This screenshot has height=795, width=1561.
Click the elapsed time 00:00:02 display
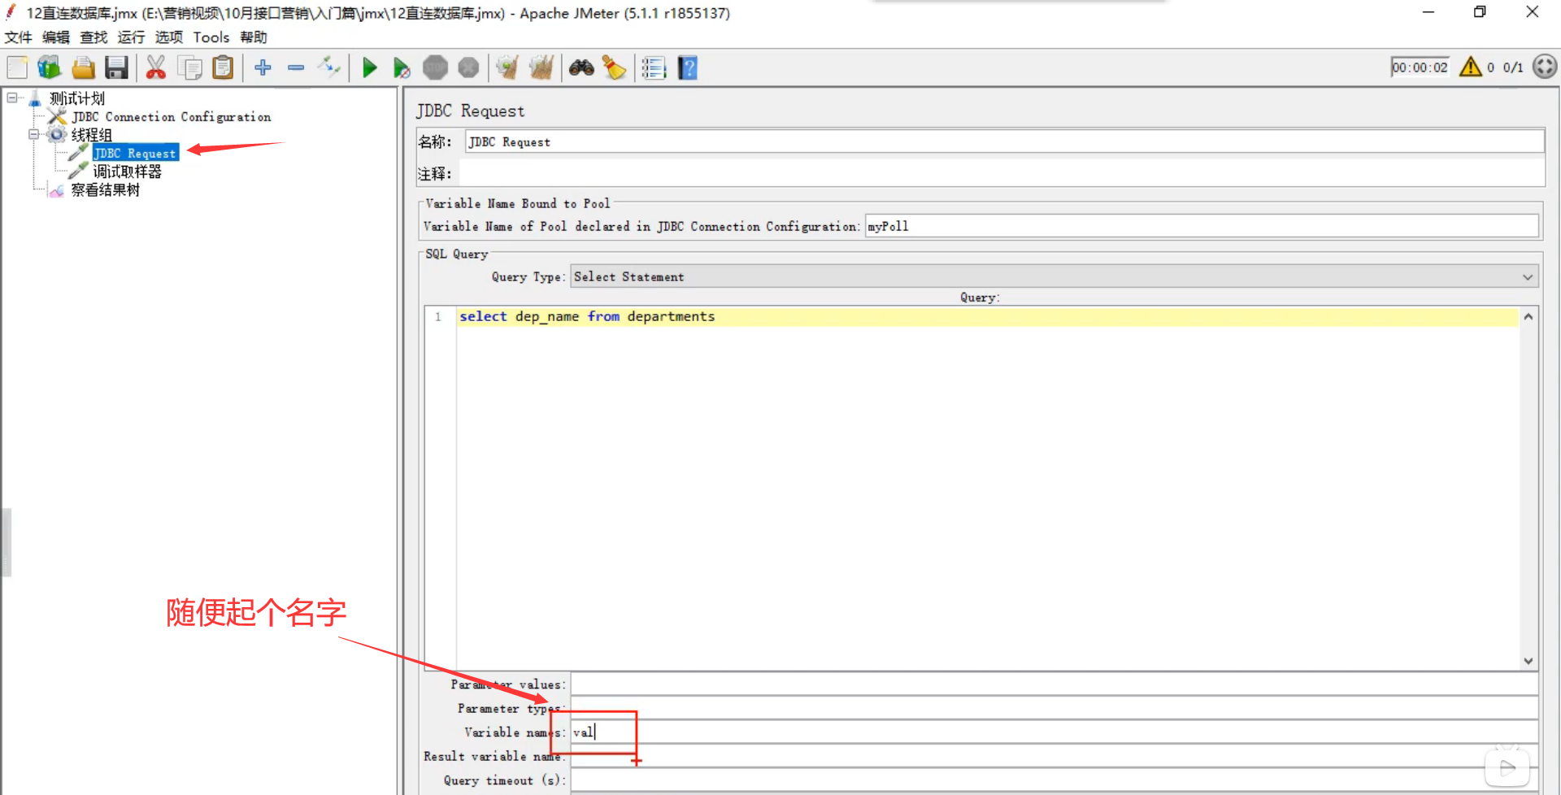(x=1420, y=67)
